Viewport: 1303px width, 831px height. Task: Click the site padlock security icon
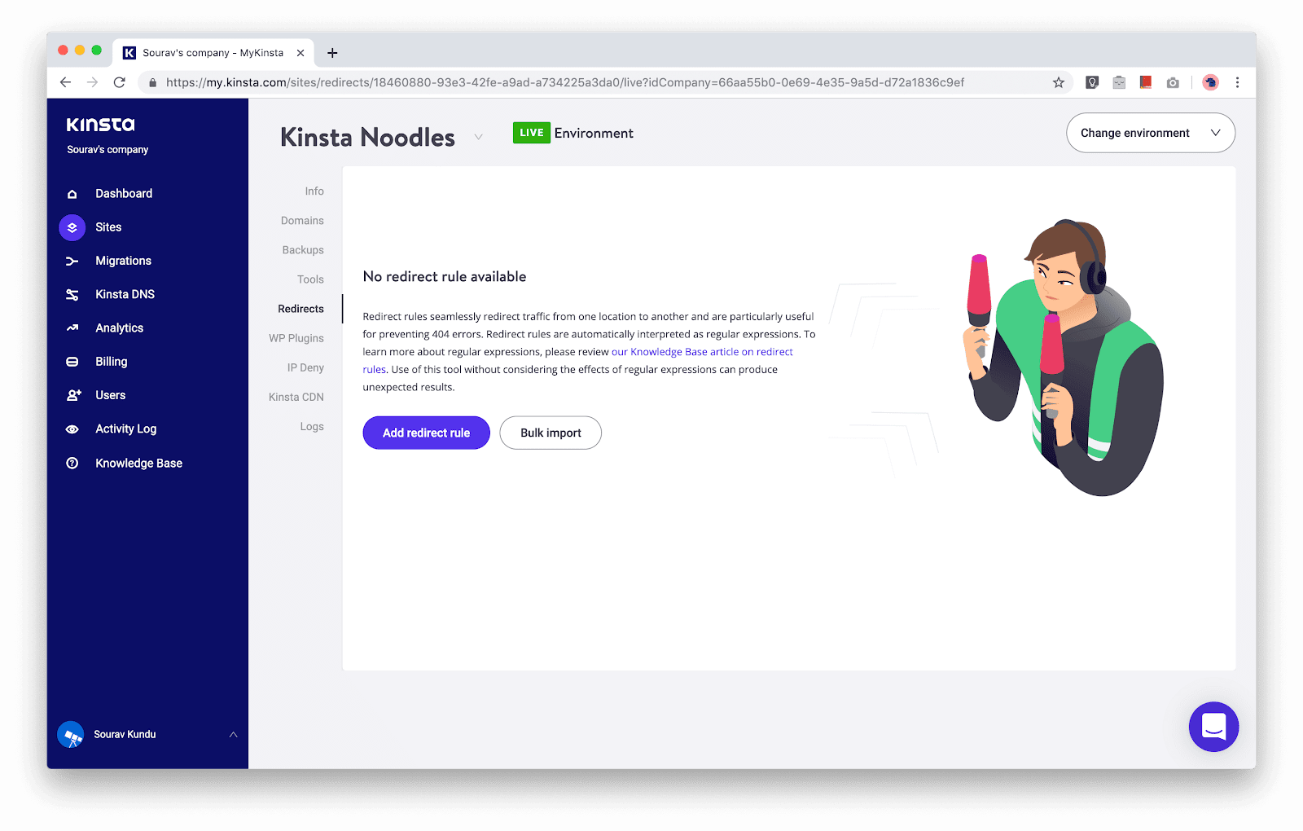coord(152,82)
